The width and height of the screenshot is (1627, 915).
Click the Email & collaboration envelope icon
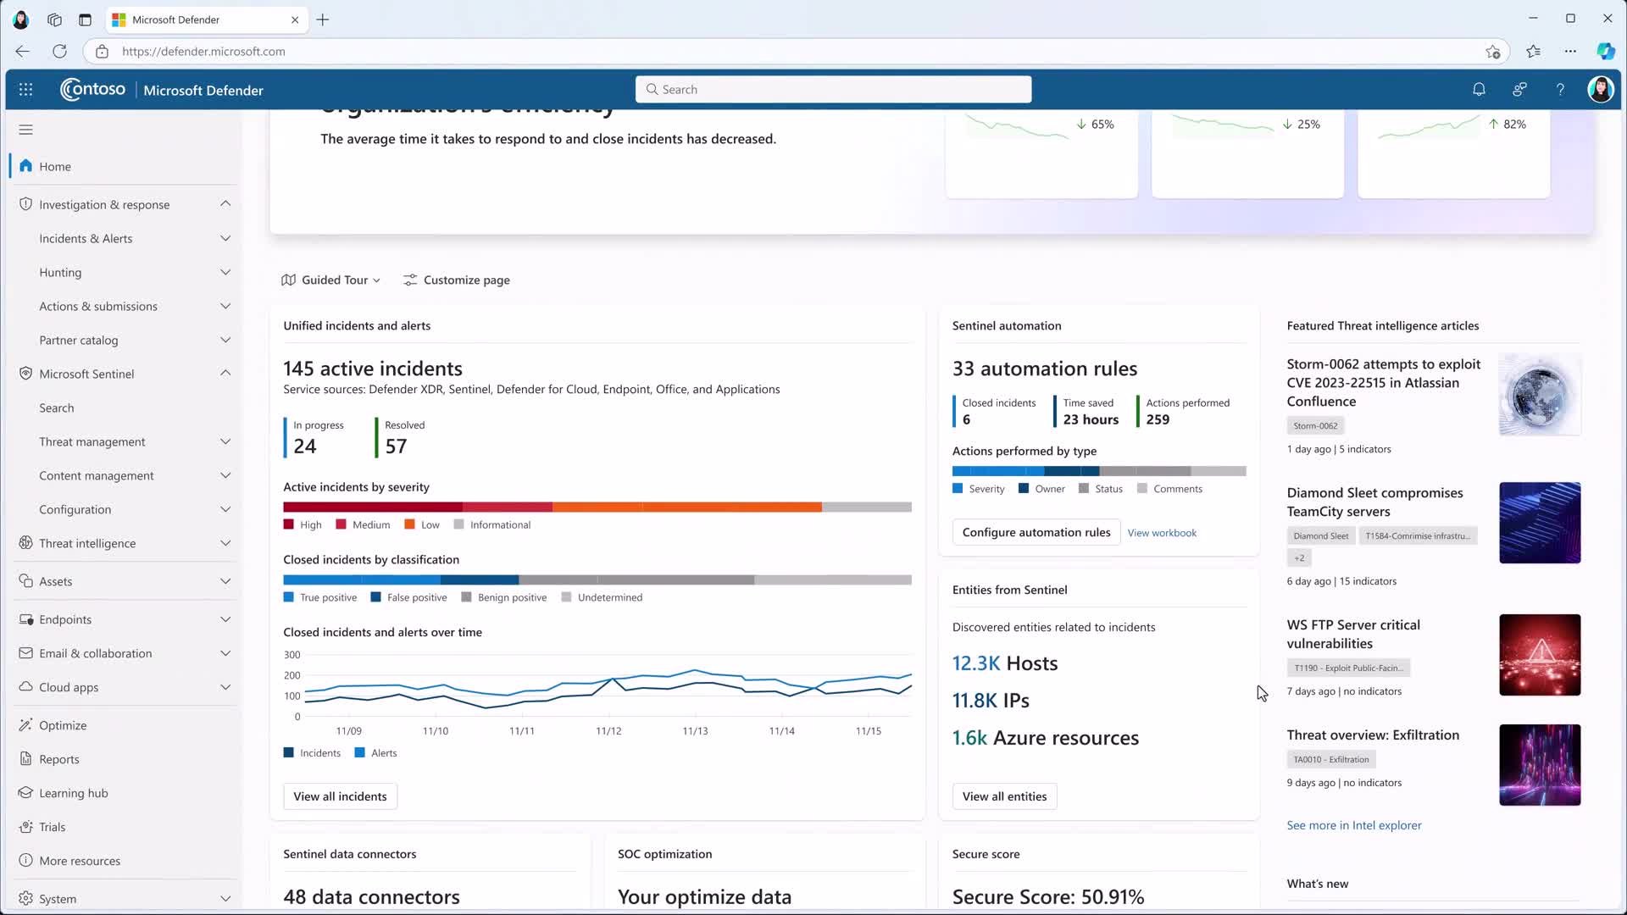coord(25,653)
